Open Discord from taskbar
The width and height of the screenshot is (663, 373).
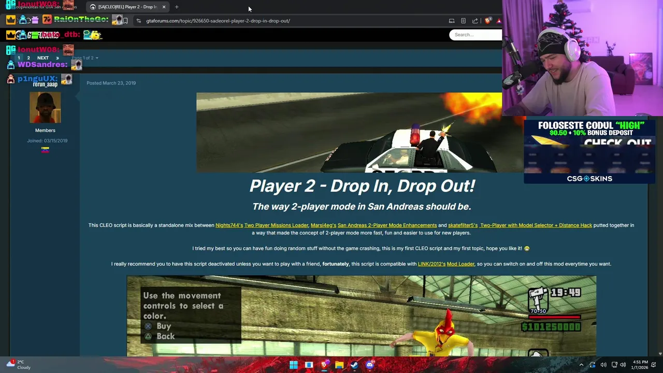[x=369, y=365]
